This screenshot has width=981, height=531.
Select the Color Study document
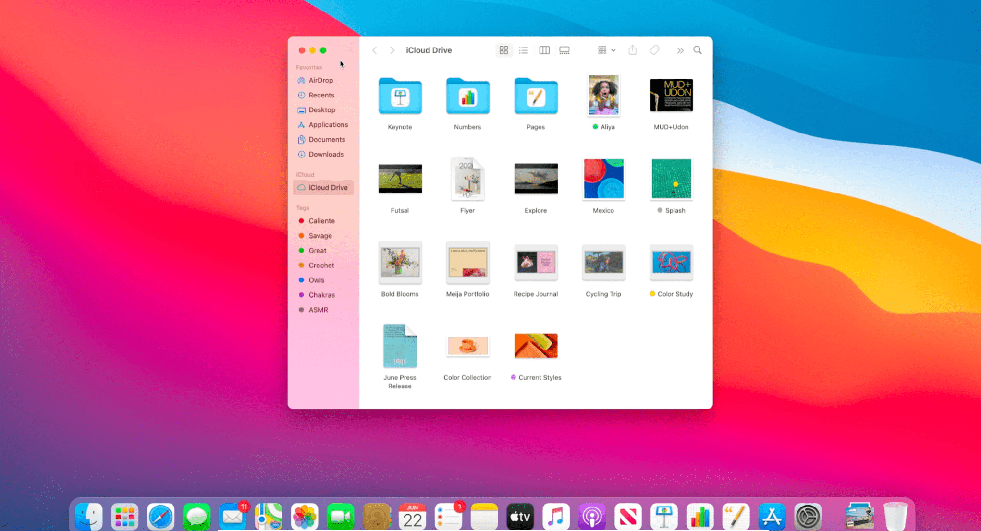671,262
